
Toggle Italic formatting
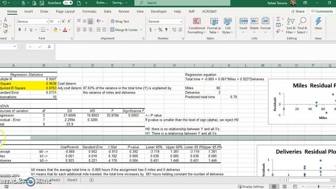pos(25,29)
